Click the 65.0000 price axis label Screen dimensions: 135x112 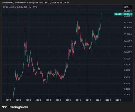point(128,11)
